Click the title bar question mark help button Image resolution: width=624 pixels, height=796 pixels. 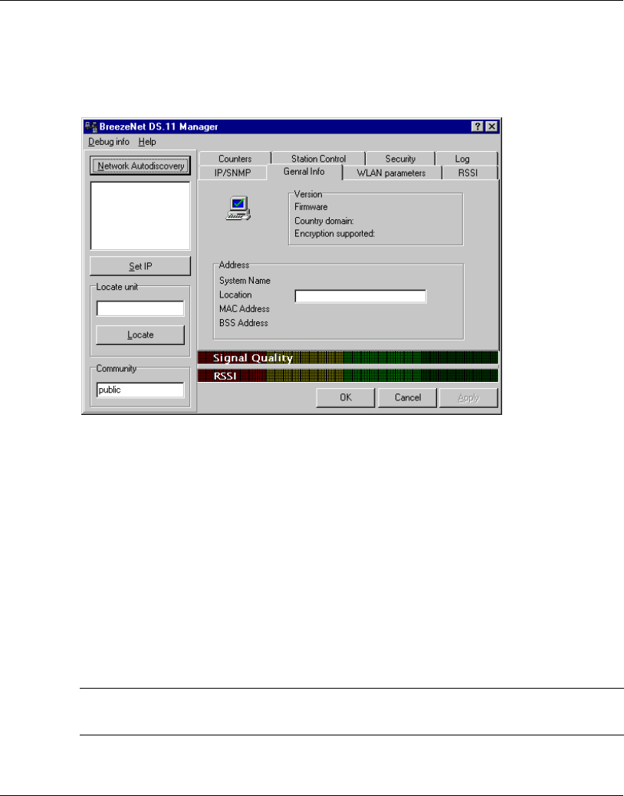pos(478,127)
